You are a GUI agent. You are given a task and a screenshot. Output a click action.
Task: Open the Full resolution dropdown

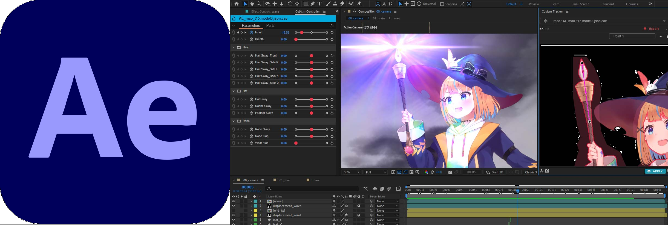(376, 172)
